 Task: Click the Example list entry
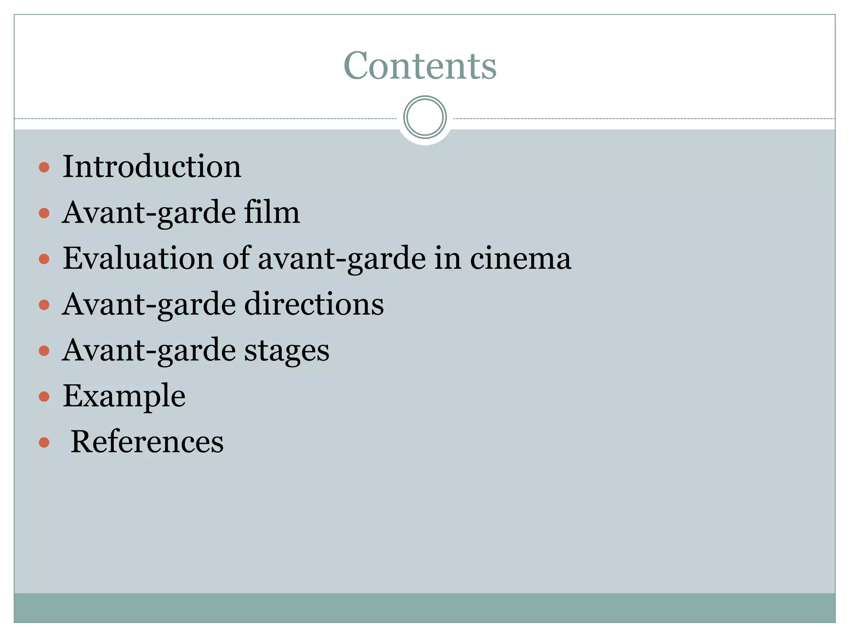point(124,396)
